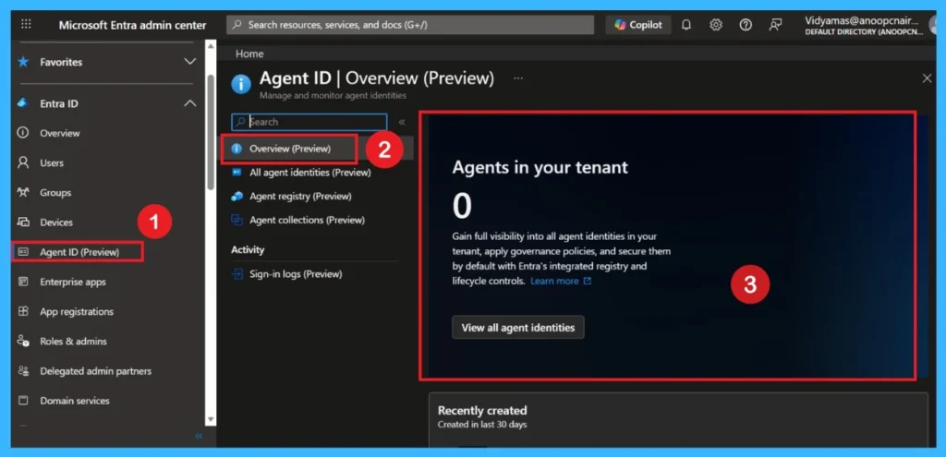Click the Favorites label in sidebar
The height and width of the screenshot is (457, 946).
click(x=61, y=62)
